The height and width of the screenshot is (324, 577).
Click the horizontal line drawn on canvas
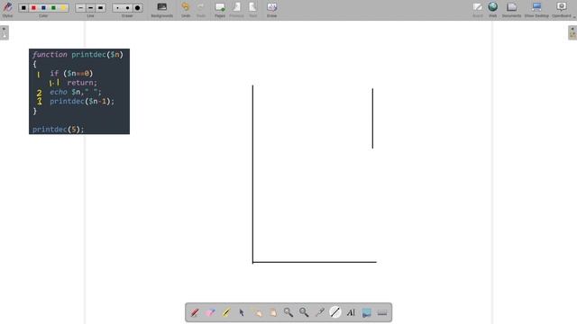point(315,262)
